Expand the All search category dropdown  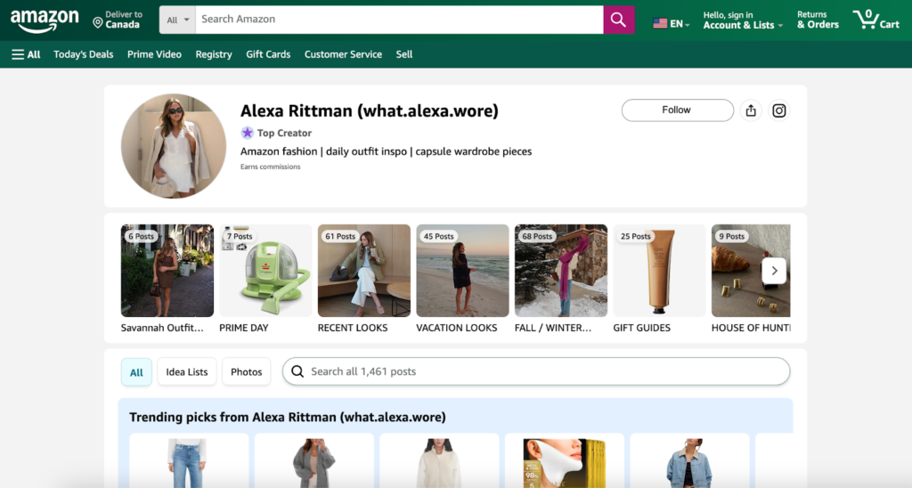coord(177,20)
